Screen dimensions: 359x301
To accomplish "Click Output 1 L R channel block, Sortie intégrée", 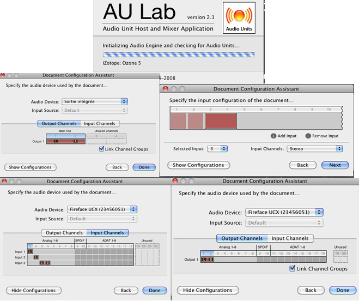I will pos(66,141).
